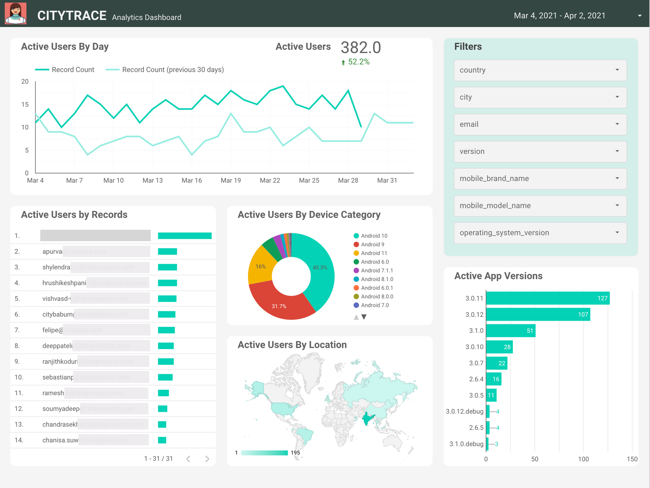This screenshot has height=488, width=650.
Task: Click previous page arrow in records table
Action: click(x=188, y=459)
